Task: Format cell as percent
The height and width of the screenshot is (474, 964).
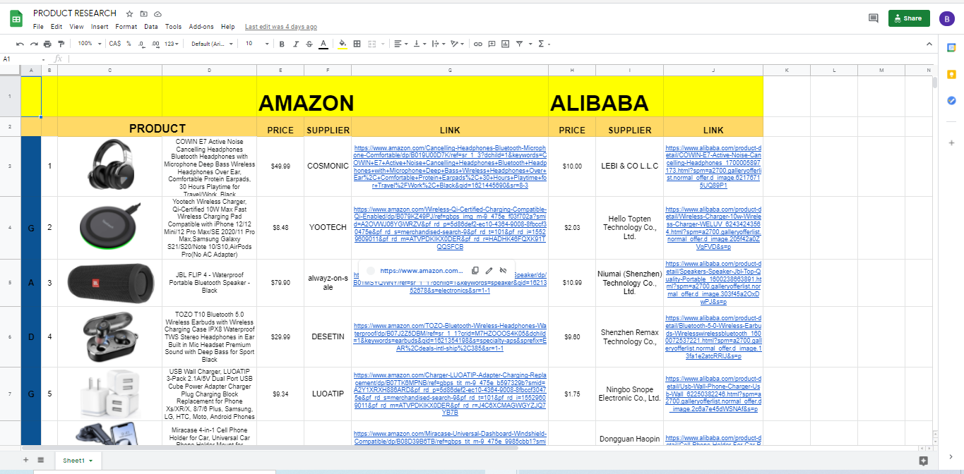Action: [x=129, y=44]
